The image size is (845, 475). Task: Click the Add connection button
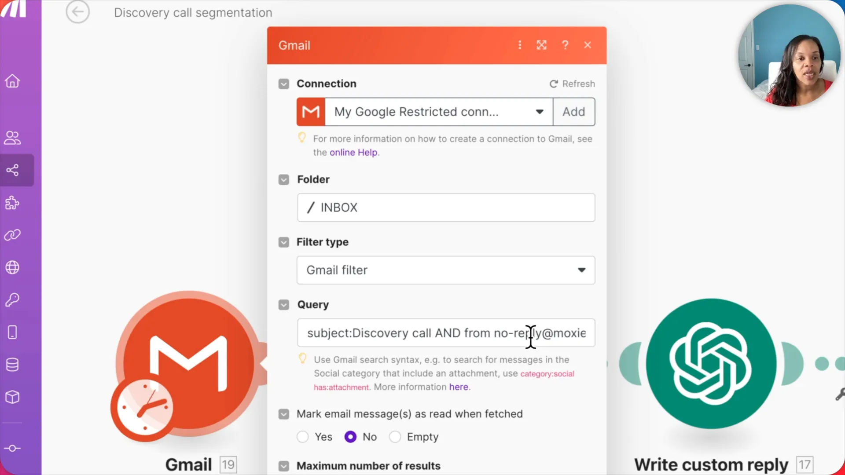click(x=573, y=111)
